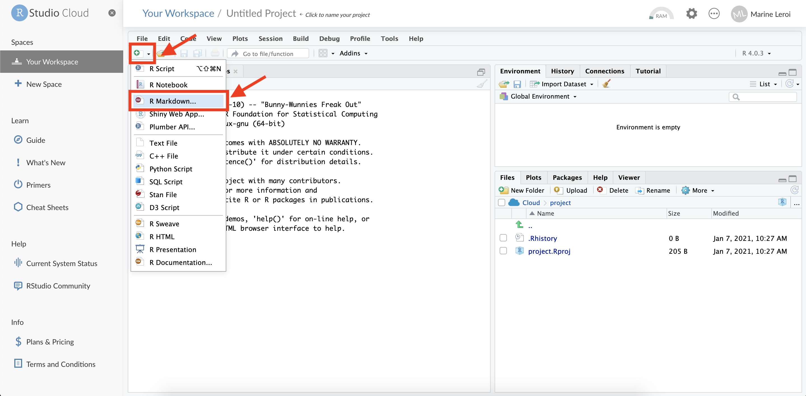The height and width of the screenshot is (396, 806).
Task: Maximize the Files pane
Action: coord(793,179)
